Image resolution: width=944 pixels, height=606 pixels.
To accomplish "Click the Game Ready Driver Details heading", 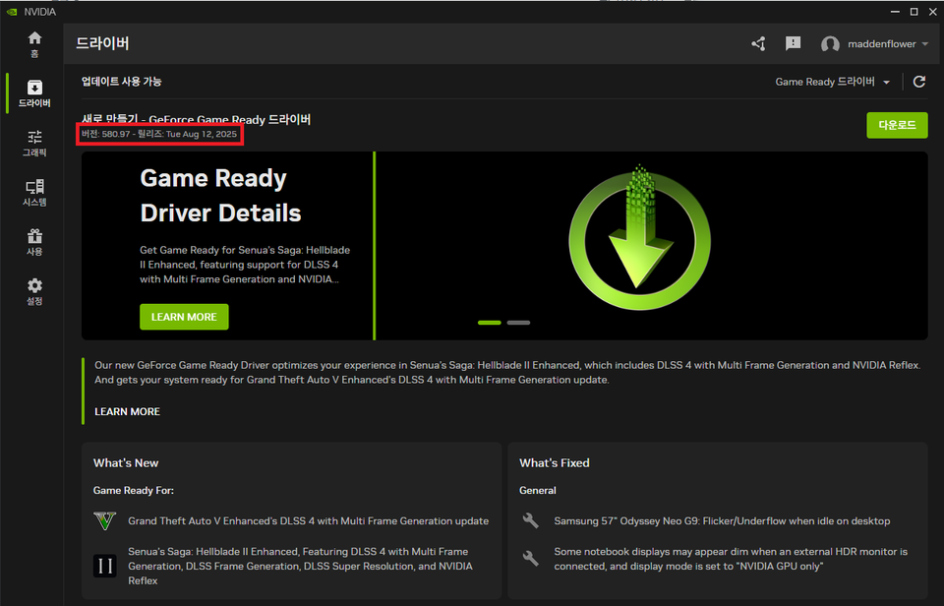I will [x=220, y=195].
